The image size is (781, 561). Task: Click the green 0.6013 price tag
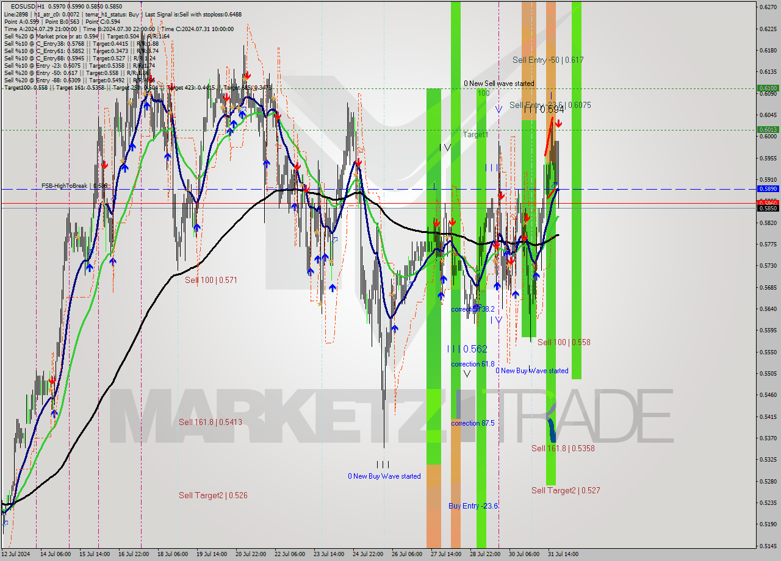pyautogui.click(x=768, y=129)
